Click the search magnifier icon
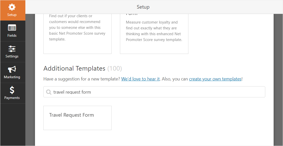283x146 pixels. coord(48,92)
